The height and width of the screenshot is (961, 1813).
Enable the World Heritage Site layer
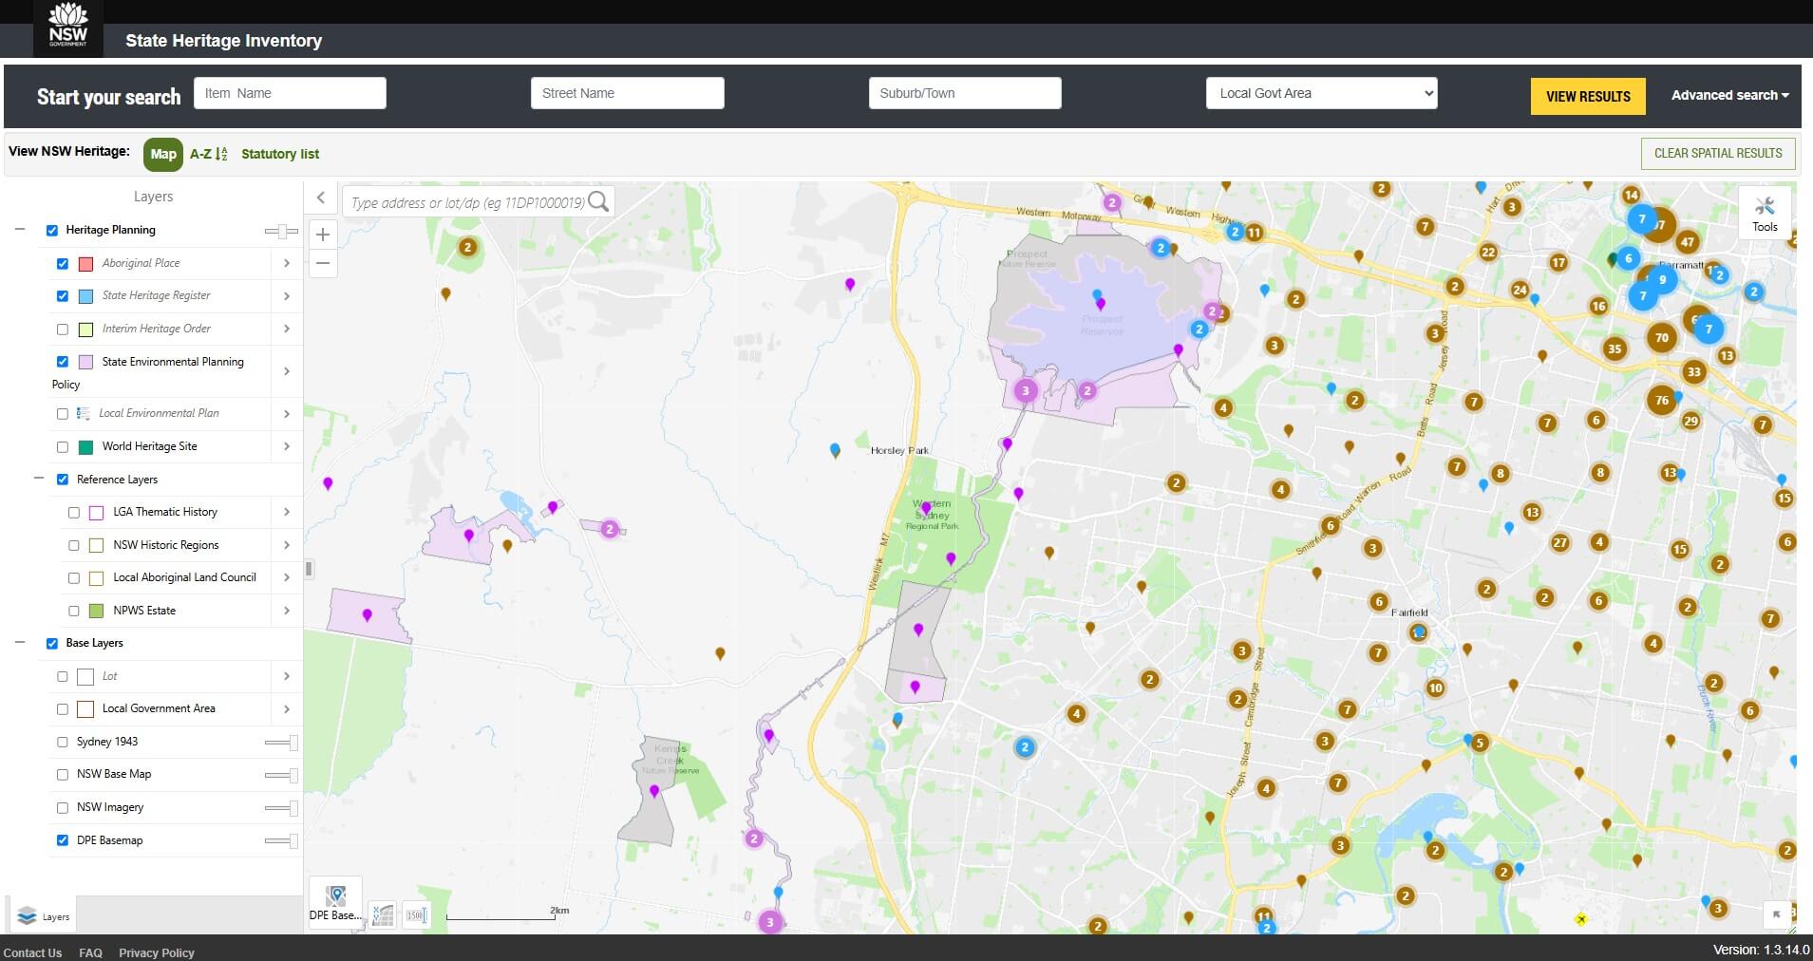coord(63,446)
